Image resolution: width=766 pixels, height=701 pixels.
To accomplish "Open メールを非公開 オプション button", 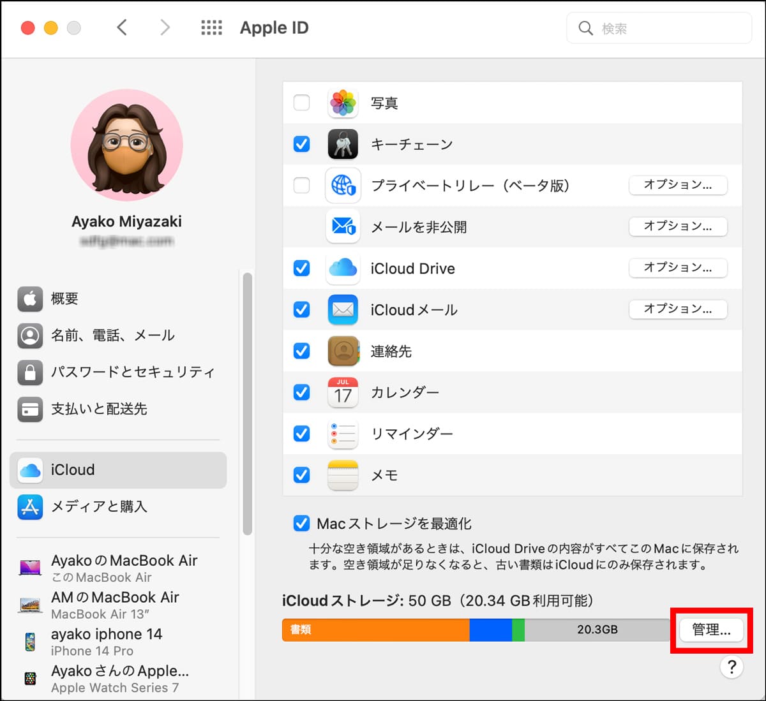I will tap(678, 226).
